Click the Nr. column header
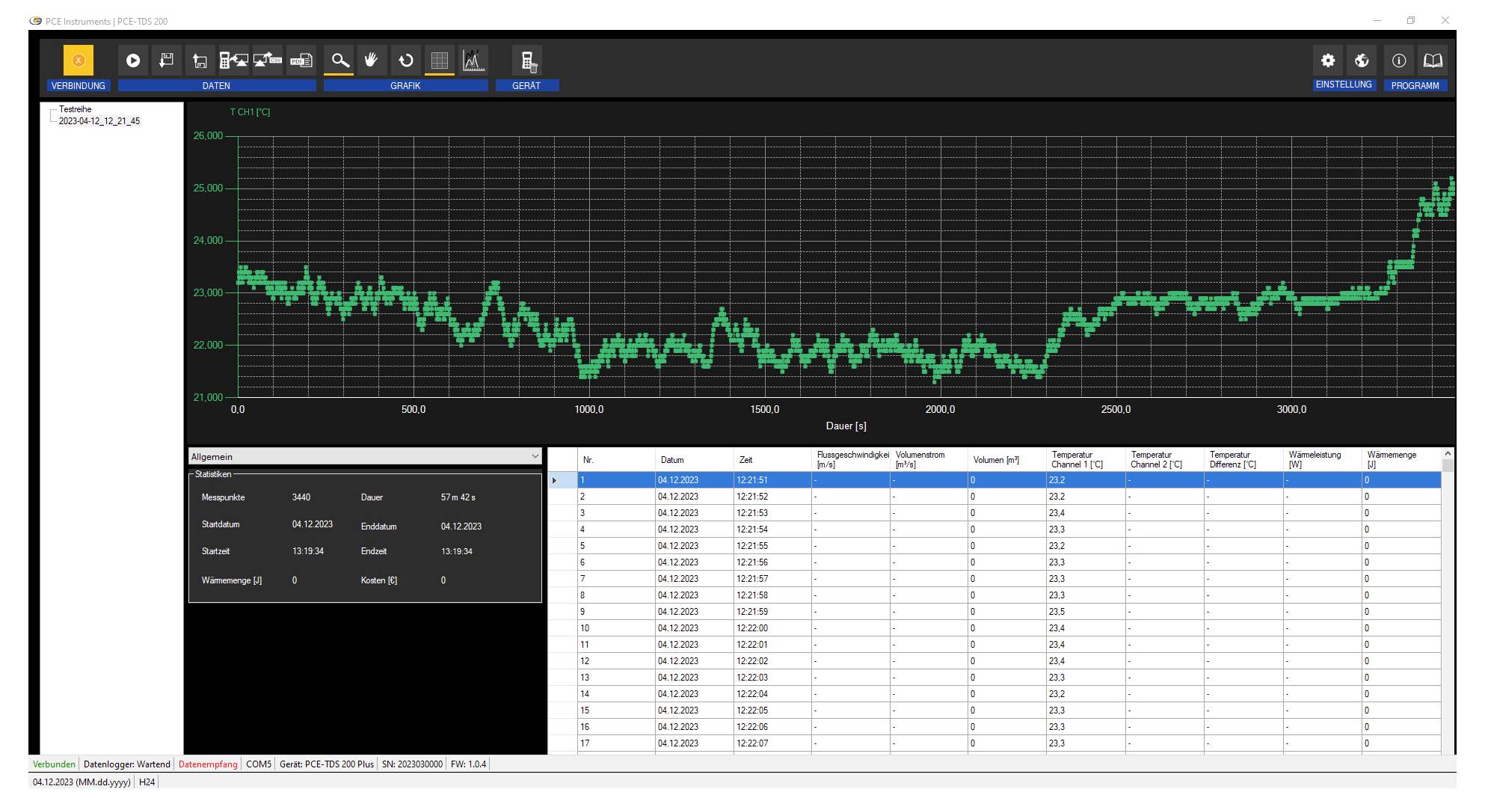The width and height of the screenshot is (1485, 804). 616,460
